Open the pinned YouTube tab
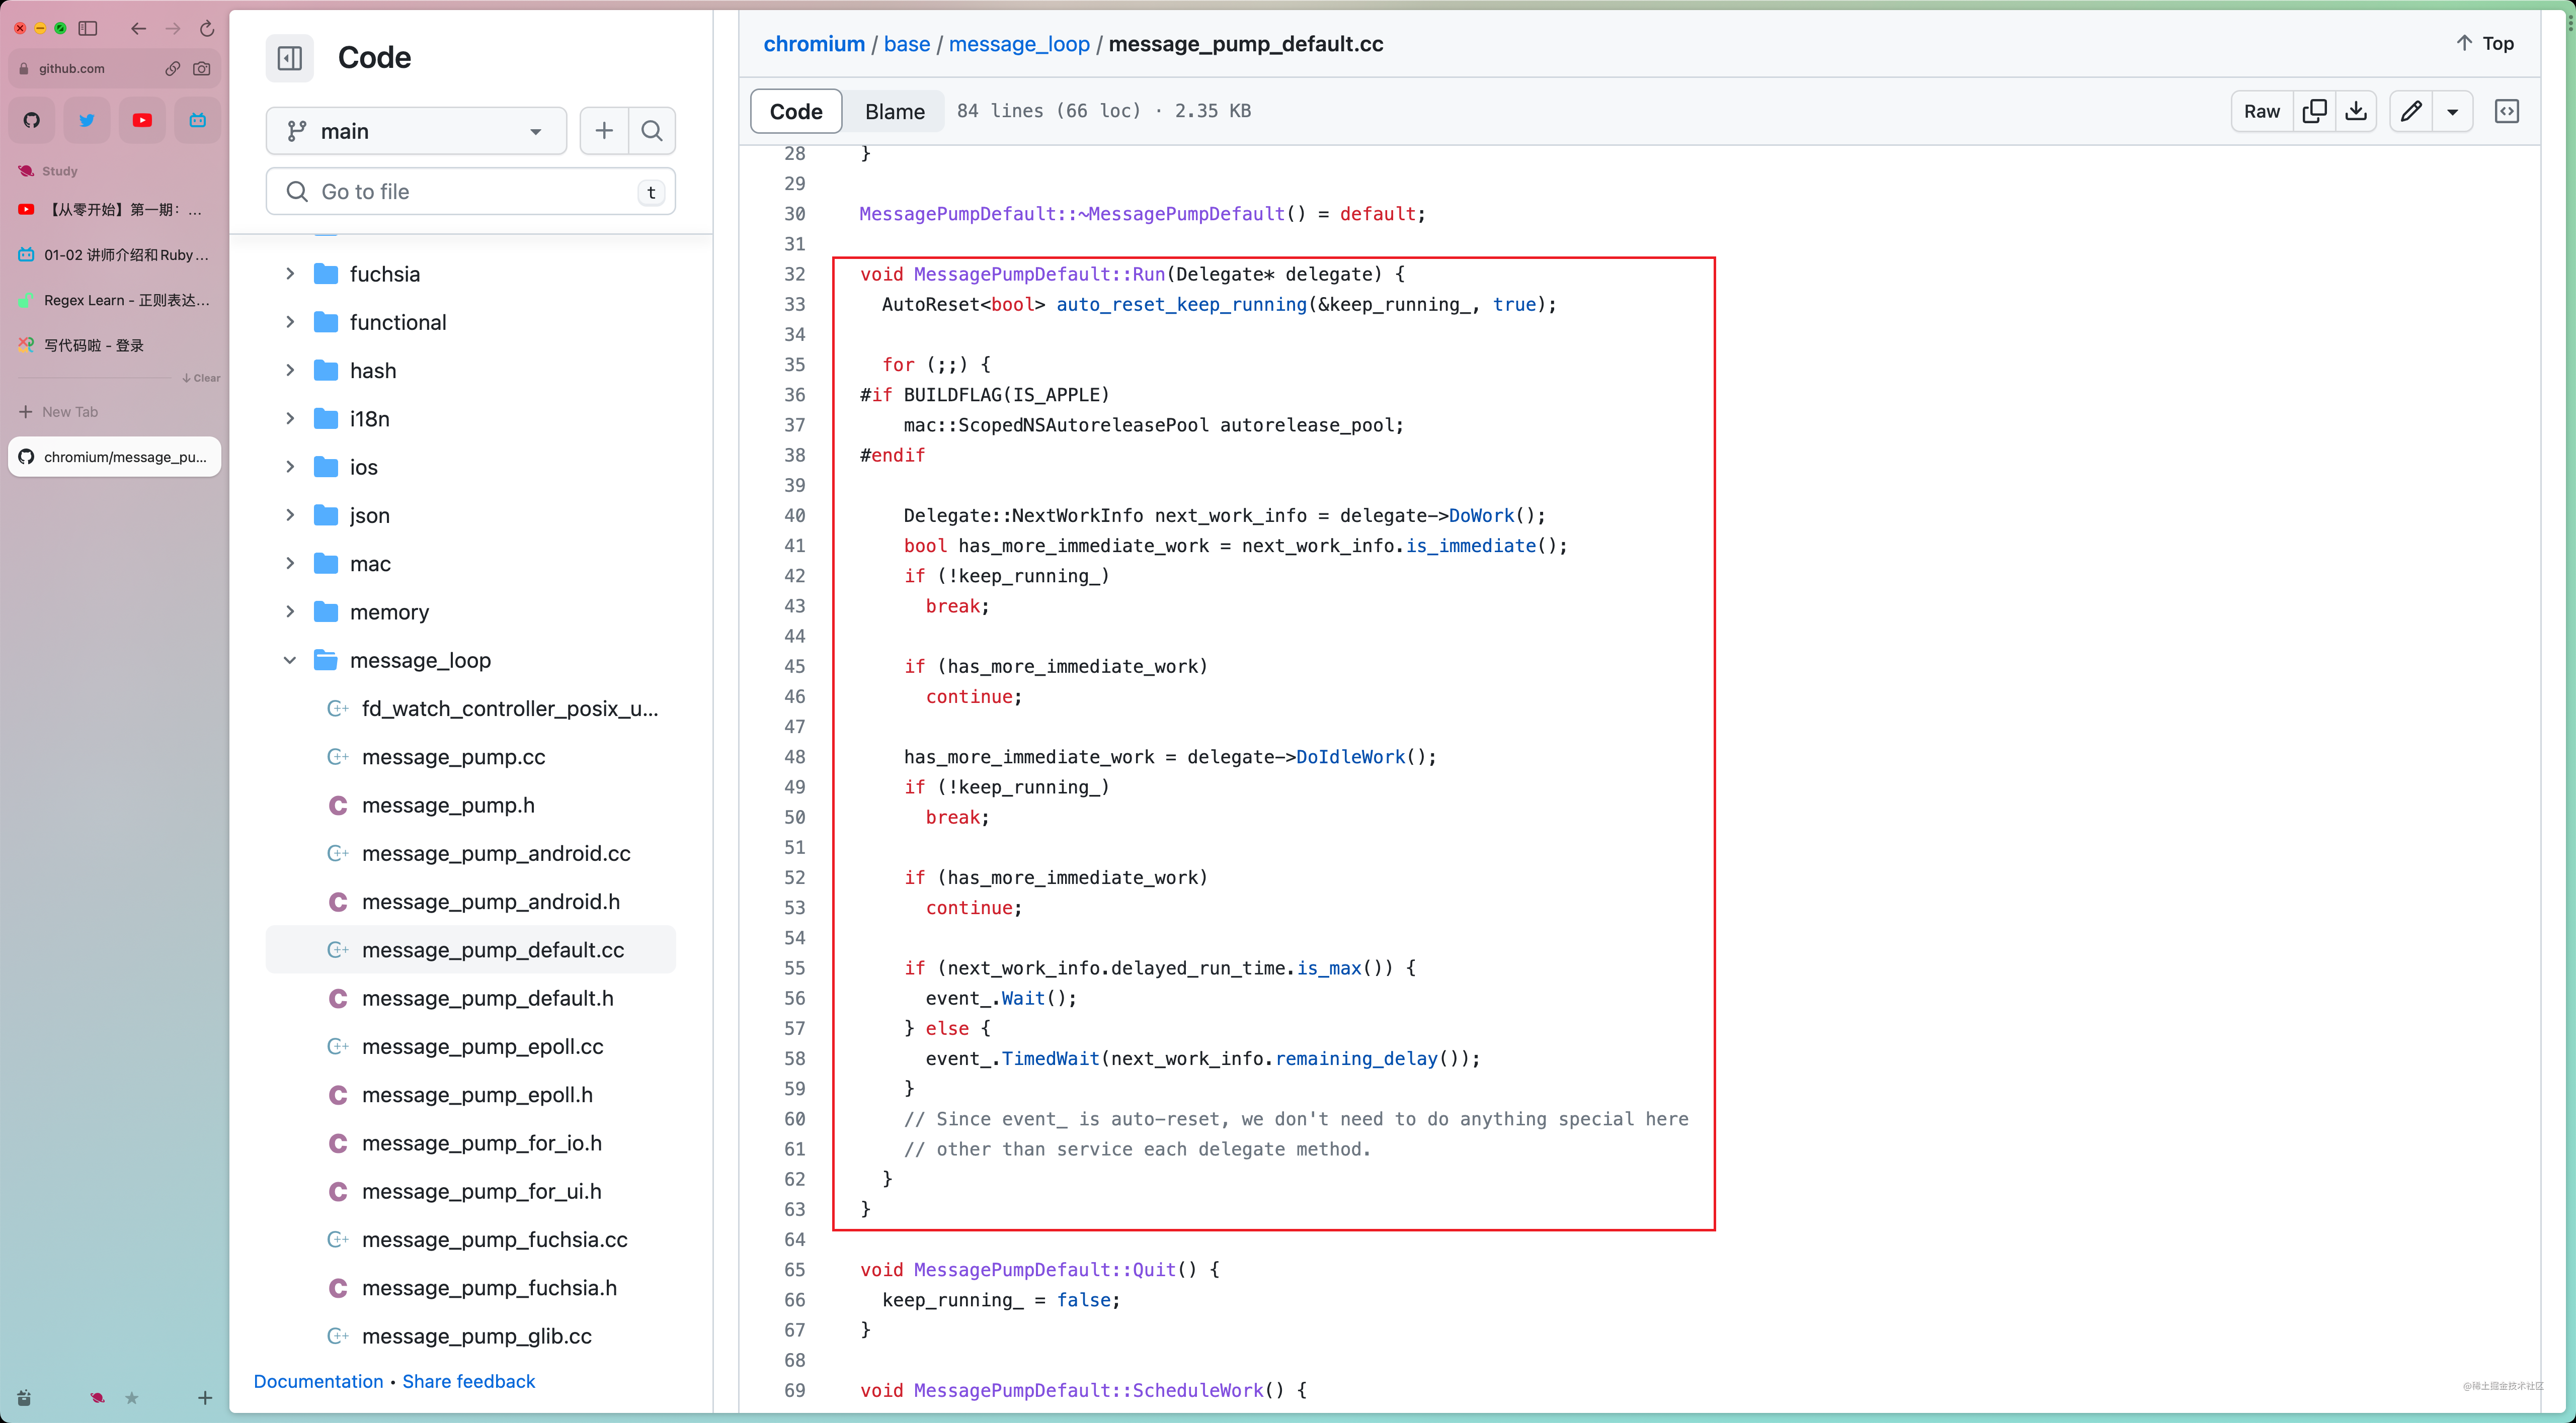This screenshot has width=2576, height=1423. tap(142, 120)
